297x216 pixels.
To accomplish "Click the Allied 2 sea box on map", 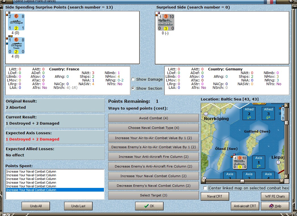I will (x=249, y=114).
